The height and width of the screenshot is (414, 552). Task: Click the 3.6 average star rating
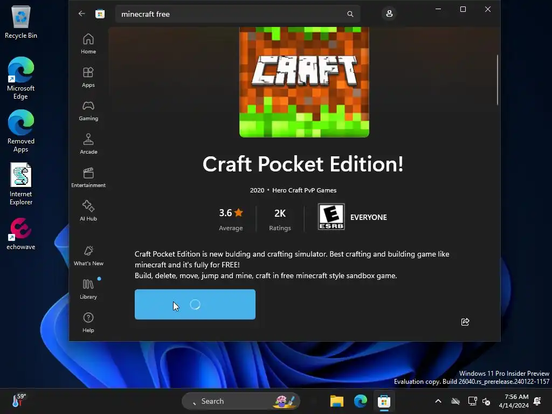[x=231, y=219]
